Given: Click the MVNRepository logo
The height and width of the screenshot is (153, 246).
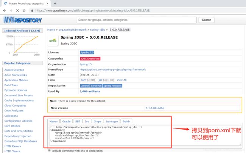Looking at the screenshot, I should [22, 20].
